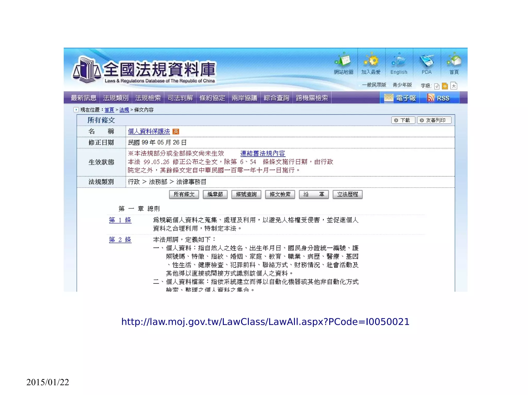
Task: Click the 民國 99 年 05 月 26 日 date
Action: [157, 143]
